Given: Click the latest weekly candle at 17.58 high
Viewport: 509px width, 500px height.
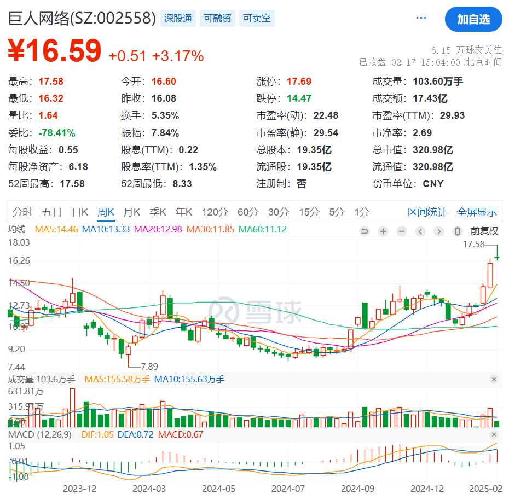Looking at the screenshot, I should [497, 256].
